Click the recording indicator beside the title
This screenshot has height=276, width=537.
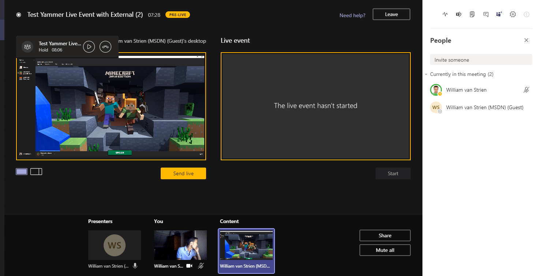[19, 15]
